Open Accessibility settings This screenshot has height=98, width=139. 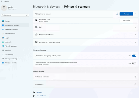[15, 54]
